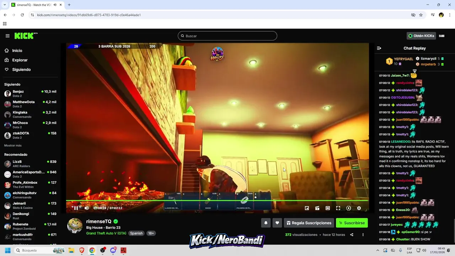The image size is (455, 256).
Task: Open the Benjaz followed channel
Action: pos(30,94)
